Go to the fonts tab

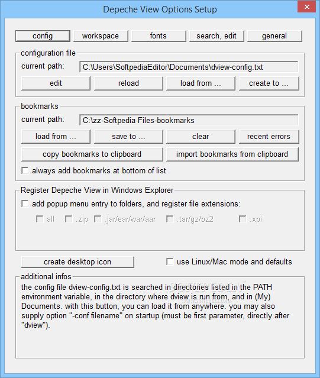pos(159,36)
